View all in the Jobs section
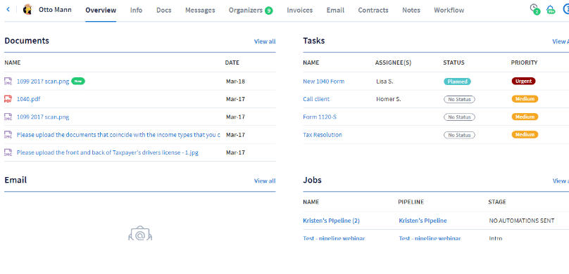The width and height of the screenshot is (569, 274). [561, 181]
